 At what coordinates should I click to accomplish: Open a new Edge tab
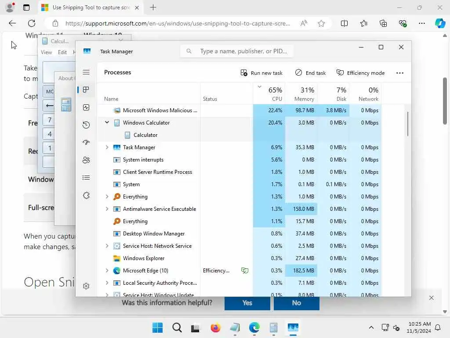[153, 7]
